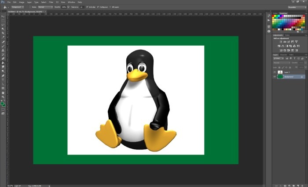Switch to the Paths tab
This screenshot has height=187, width=308.
pyautogui.click(x=291, y=55)
